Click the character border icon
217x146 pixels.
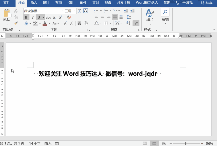coord(86,11)
